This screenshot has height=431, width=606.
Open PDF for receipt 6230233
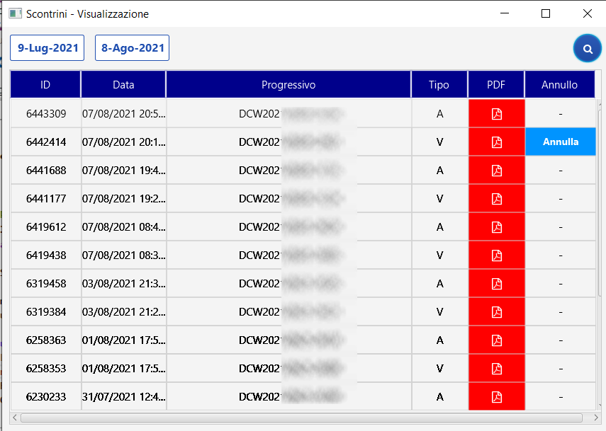click(497, 396)
